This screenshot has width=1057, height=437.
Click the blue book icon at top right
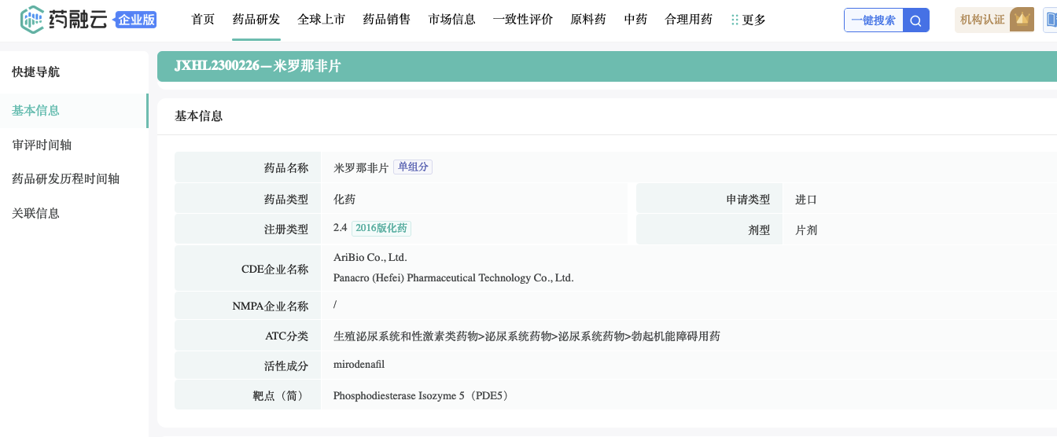[x=1051, y=20]
